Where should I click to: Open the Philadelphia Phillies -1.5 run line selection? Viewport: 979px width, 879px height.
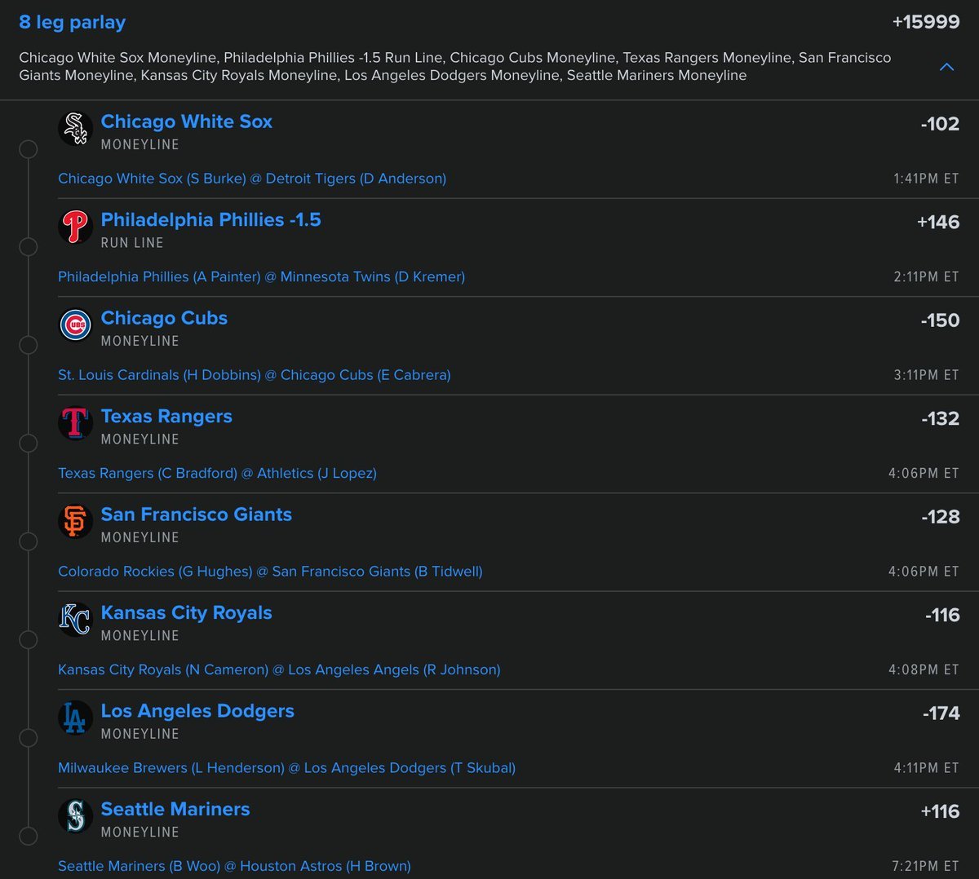coord(210,220)
